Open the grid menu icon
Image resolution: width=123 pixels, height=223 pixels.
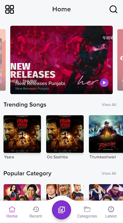click(9, 9)
